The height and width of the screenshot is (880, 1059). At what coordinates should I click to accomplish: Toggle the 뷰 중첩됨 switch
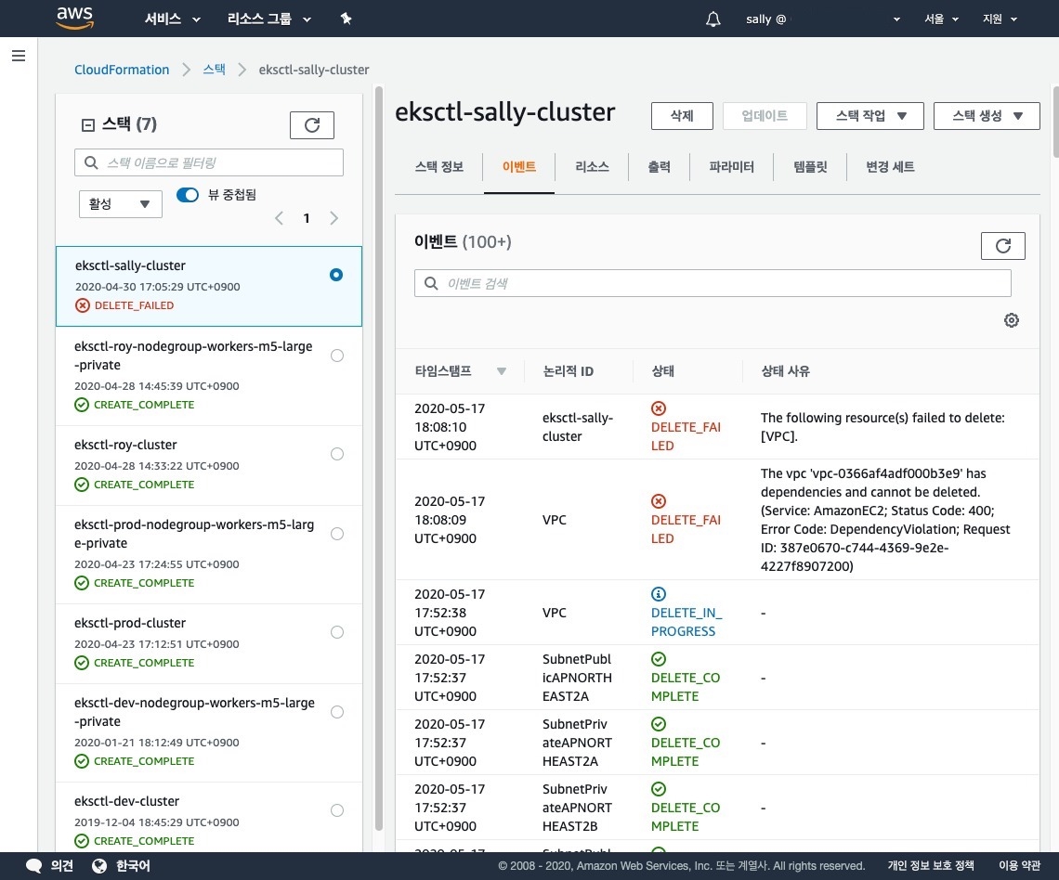click(x=188, y=195)
